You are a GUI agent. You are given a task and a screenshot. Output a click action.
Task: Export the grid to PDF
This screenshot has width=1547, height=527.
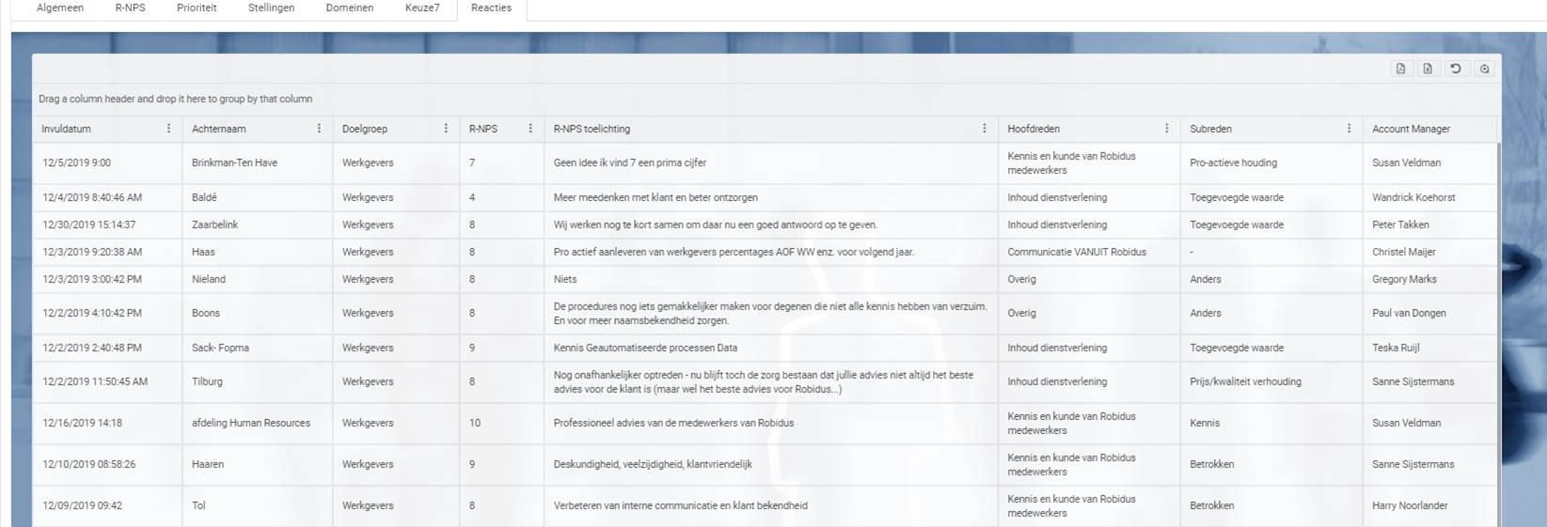tap(1400, 69)
